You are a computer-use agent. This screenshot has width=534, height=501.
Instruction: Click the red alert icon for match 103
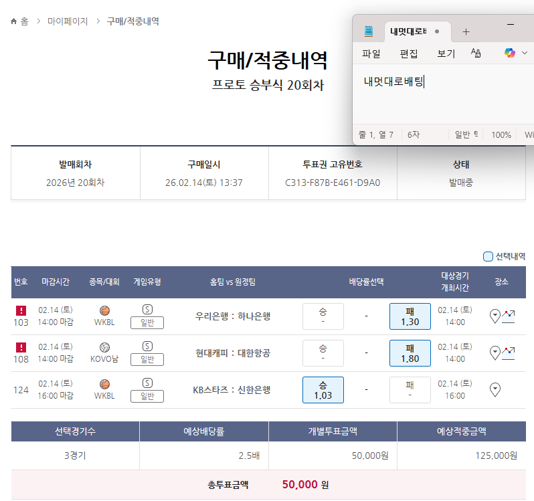[x=21, y=310]
